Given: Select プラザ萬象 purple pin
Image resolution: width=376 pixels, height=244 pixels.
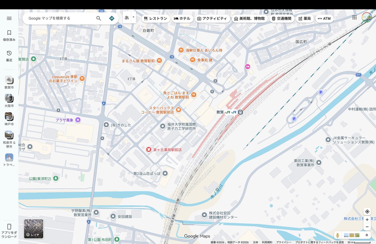Looking at the screenshot, I should tap(78, 120).
